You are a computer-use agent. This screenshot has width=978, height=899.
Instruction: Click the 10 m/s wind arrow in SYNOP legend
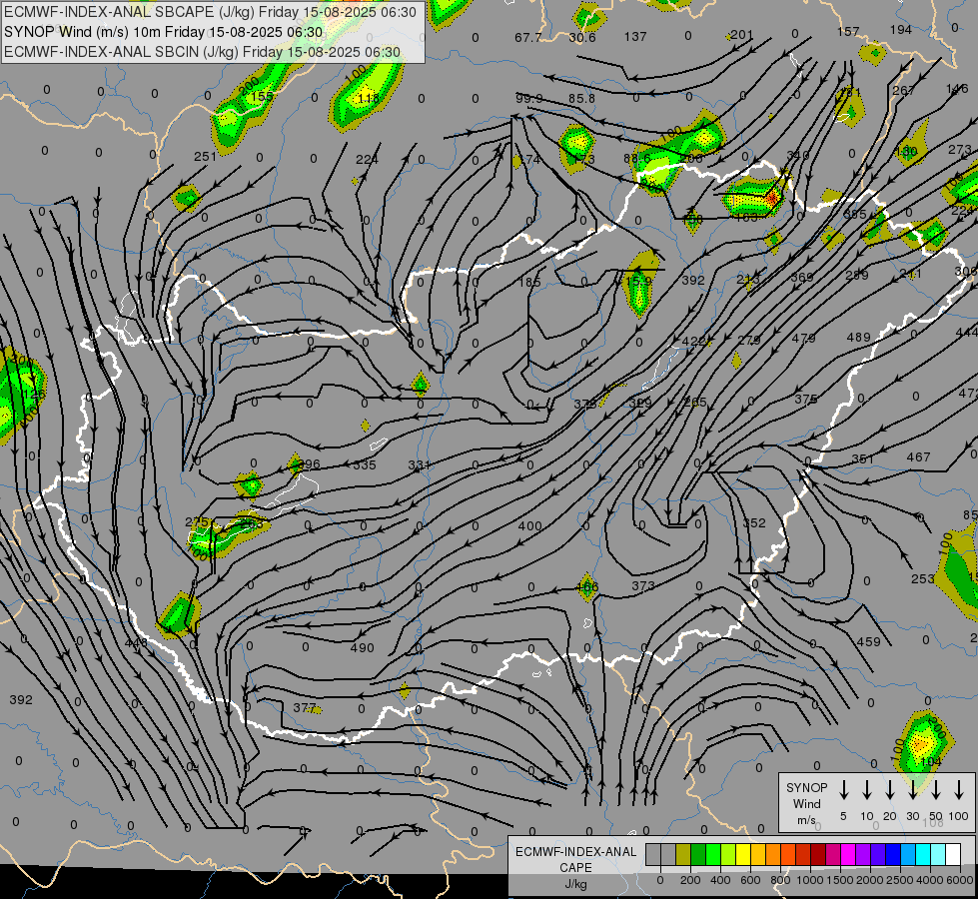[867, 790]
